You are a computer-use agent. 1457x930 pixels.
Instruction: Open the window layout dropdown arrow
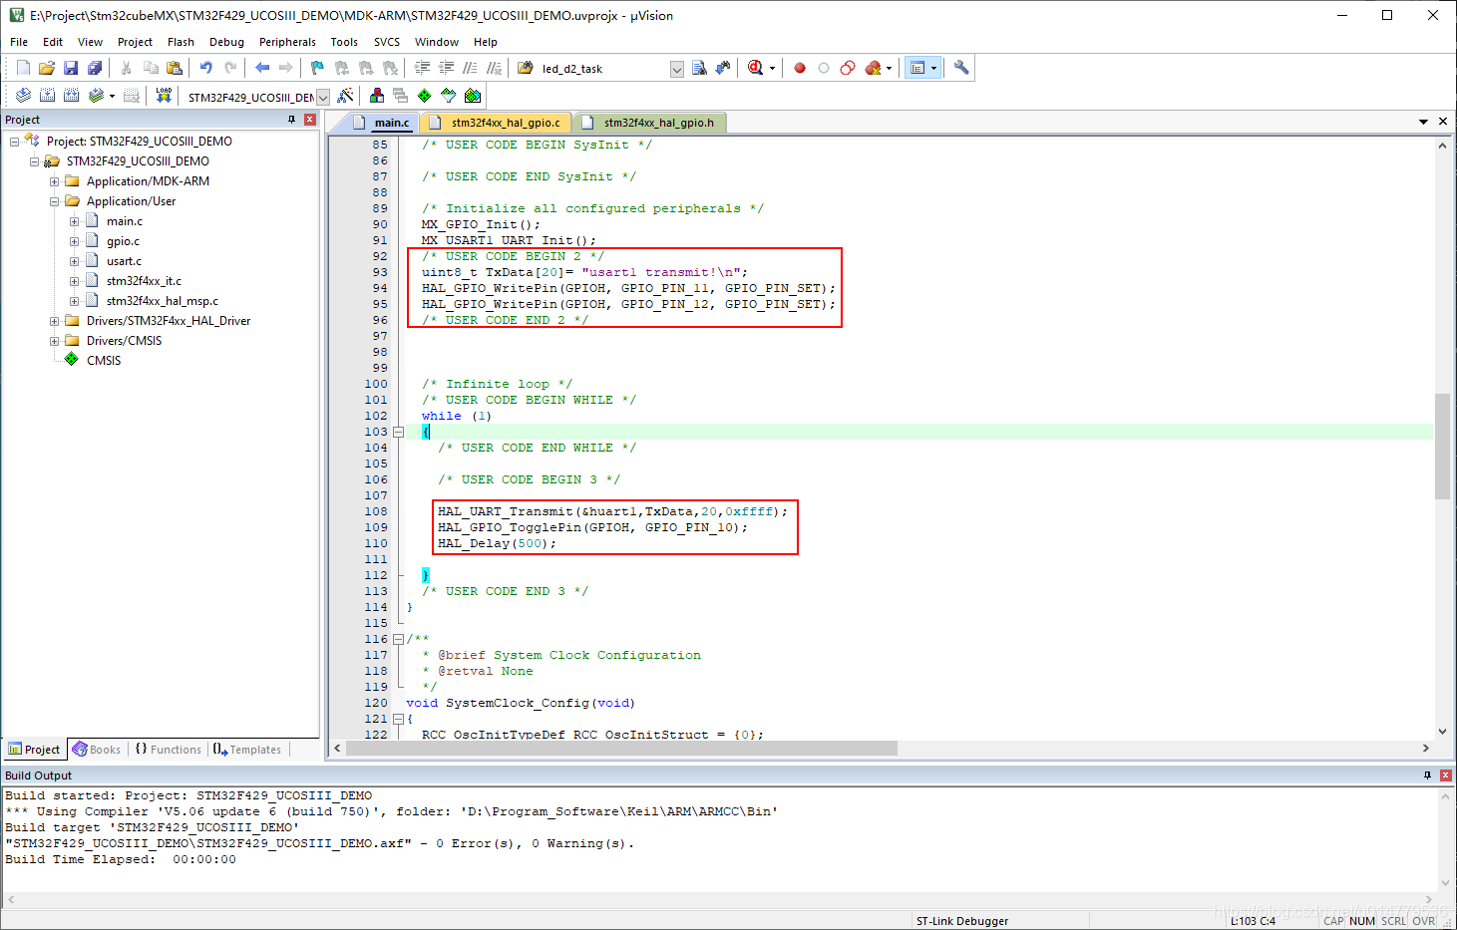point(934,68)
